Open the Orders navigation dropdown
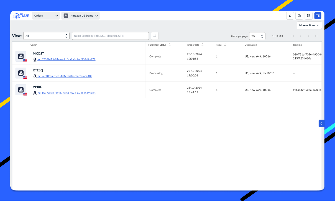 pos(46,16)
